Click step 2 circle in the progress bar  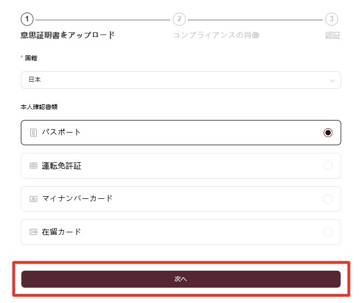[x=179, y=19]
